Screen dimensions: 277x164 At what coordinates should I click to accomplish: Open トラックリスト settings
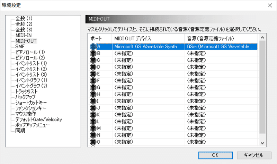(26, 91)
